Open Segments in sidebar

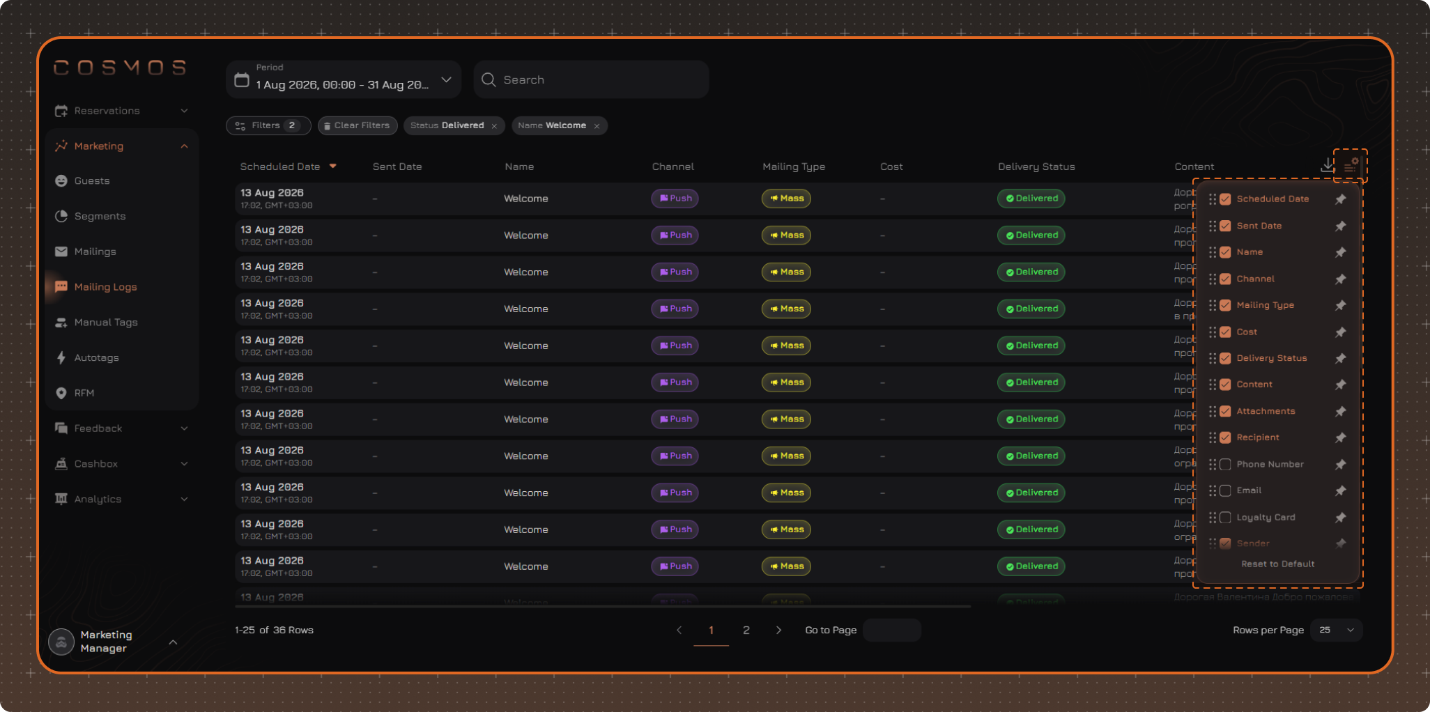tap(100, 216)
